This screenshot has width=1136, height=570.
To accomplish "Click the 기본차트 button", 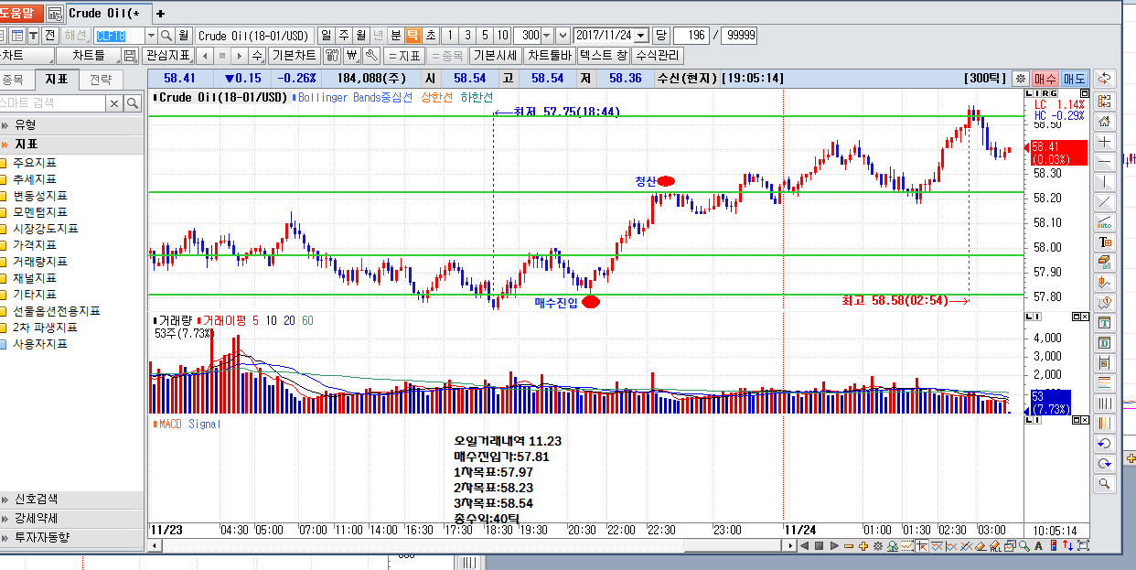I will tap(294, 56).
